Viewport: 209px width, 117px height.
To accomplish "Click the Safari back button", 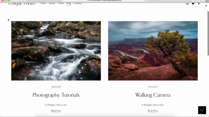I will point(13,1).
